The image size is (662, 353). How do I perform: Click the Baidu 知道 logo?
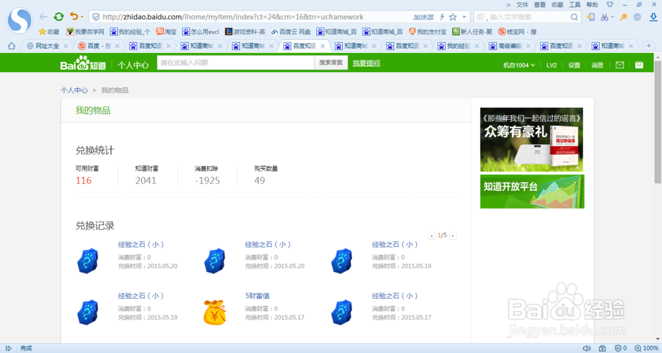point(83,63)
